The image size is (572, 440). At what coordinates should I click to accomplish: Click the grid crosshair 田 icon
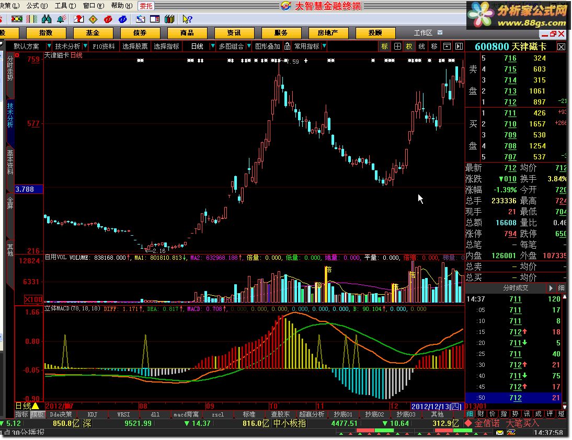tap(397, 47)
